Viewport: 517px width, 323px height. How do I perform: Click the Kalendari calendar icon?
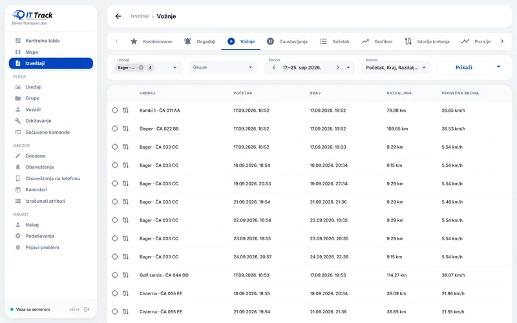18,189
